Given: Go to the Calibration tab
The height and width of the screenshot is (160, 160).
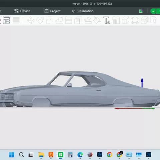Looking at the screenshot, I should (83, 11).
